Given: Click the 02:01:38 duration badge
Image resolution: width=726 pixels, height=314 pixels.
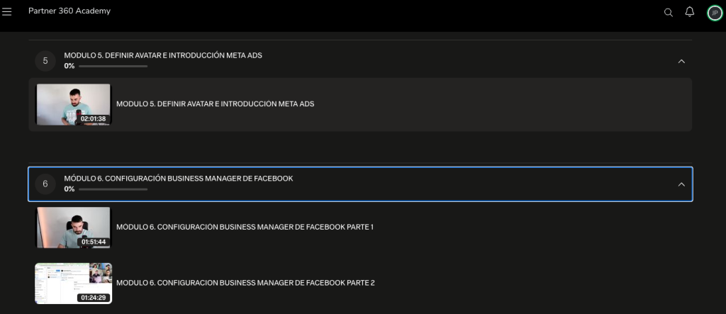Looking at the screenshot, I should point(93,119).
